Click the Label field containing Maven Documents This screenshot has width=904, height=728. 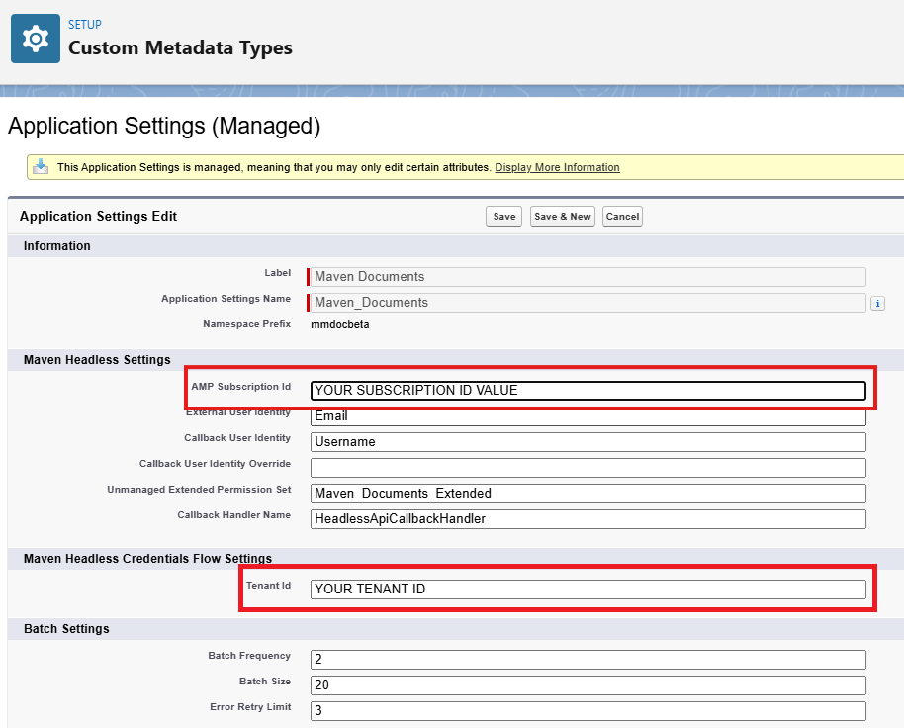pos(588,277)
